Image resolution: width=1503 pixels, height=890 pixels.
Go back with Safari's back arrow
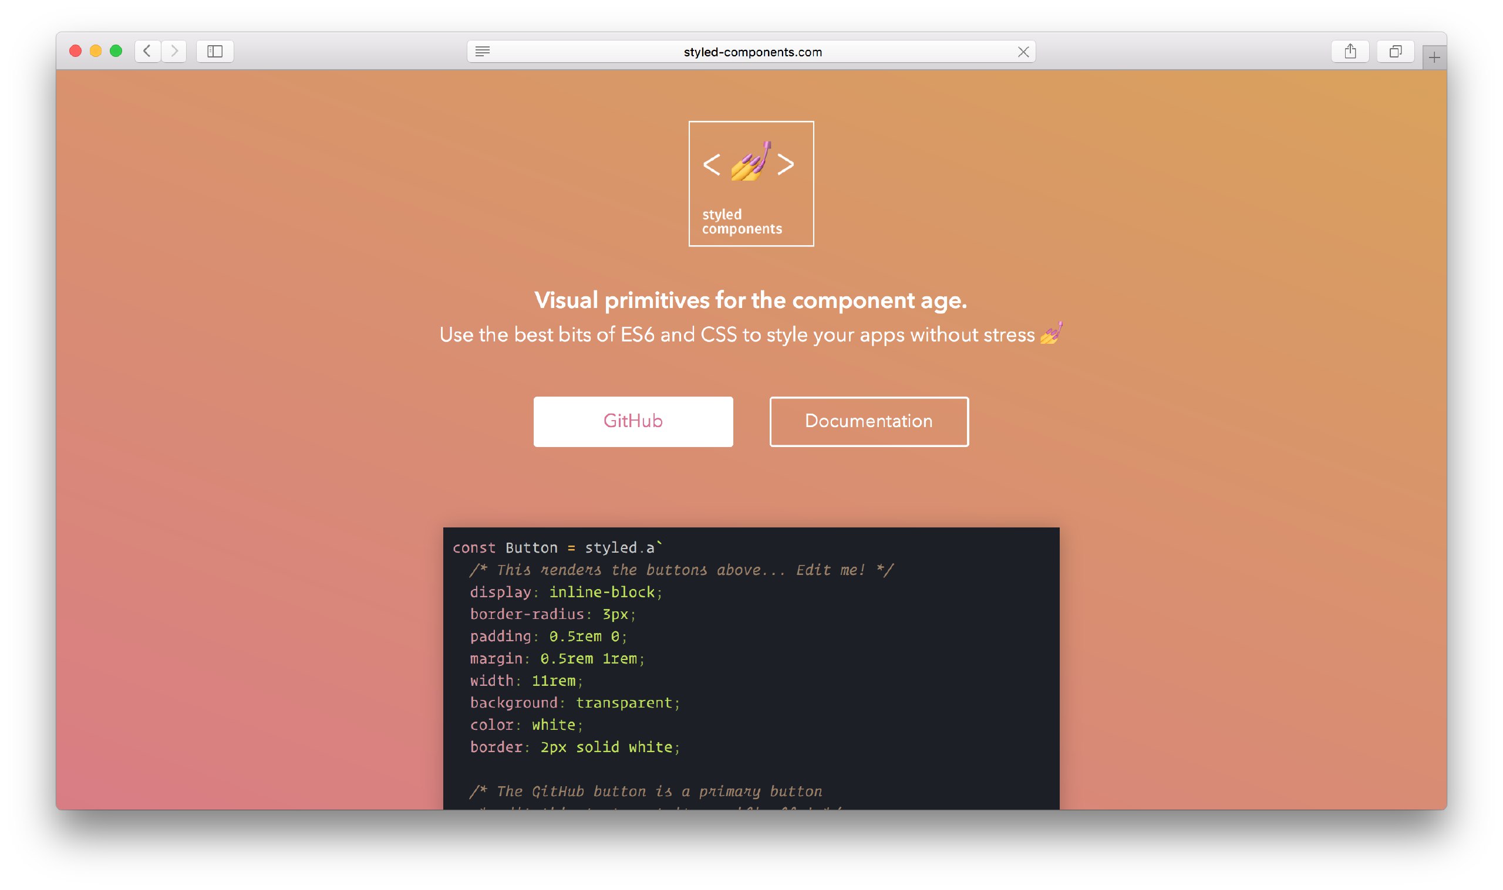147,51
